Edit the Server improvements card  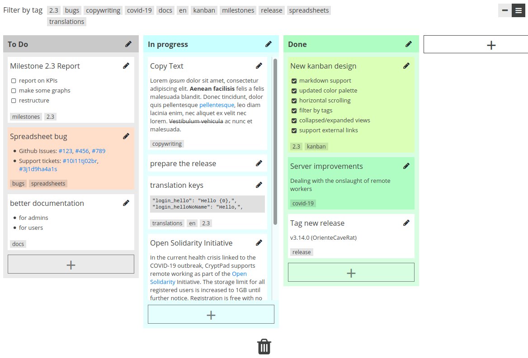click(x=406, y=166)
